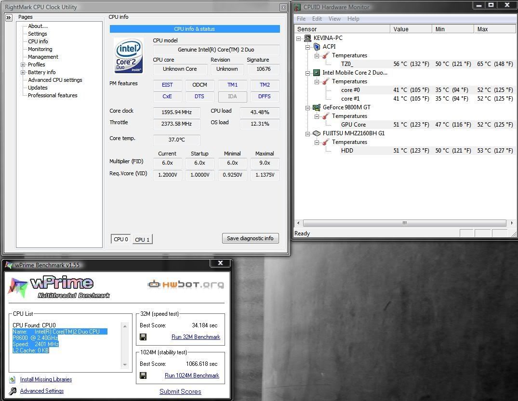Viewport: 518px width, 401px height.
Task: Open the About... page
Action: tap(38, 26)
